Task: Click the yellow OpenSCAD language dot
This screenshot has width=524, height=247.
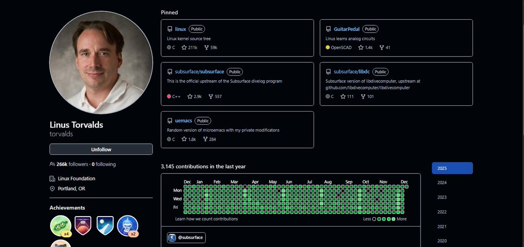Action: tap(328, 47)
